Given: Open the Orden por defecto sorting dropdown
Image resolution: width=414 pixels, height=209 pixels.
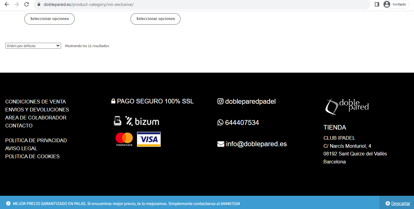Looking at the screenshot, I should pos(33,46).
